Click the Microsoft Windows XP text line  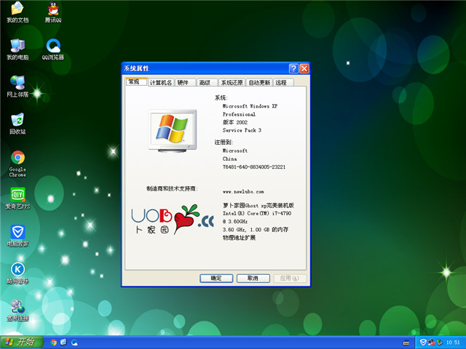pos(250,106)
